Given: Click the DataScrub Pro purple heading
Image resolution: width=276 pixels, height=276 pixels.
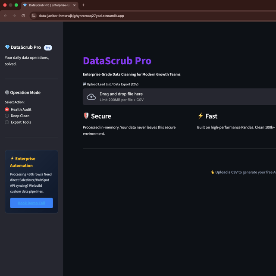Looking at the screenshot, I should pos(117,61).
